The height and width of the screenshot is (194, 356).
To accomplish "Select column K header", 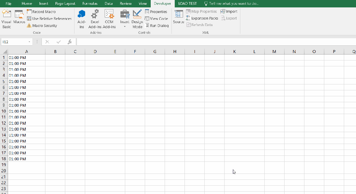I will pyautogui.click(x=234, y=52).
